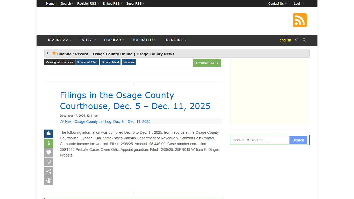Expand the Login menu options

[x=298, y=3]
